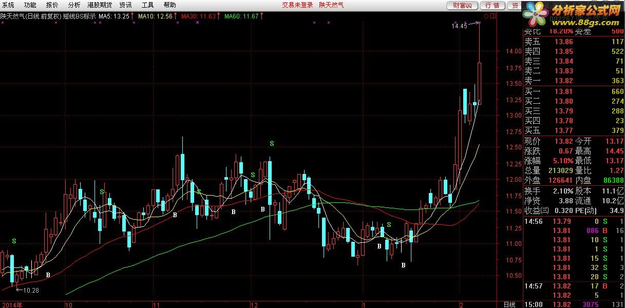Click the 12.50 price axis label
The width and height of the screenshot is (625, 308).
(x=513, y=147)
